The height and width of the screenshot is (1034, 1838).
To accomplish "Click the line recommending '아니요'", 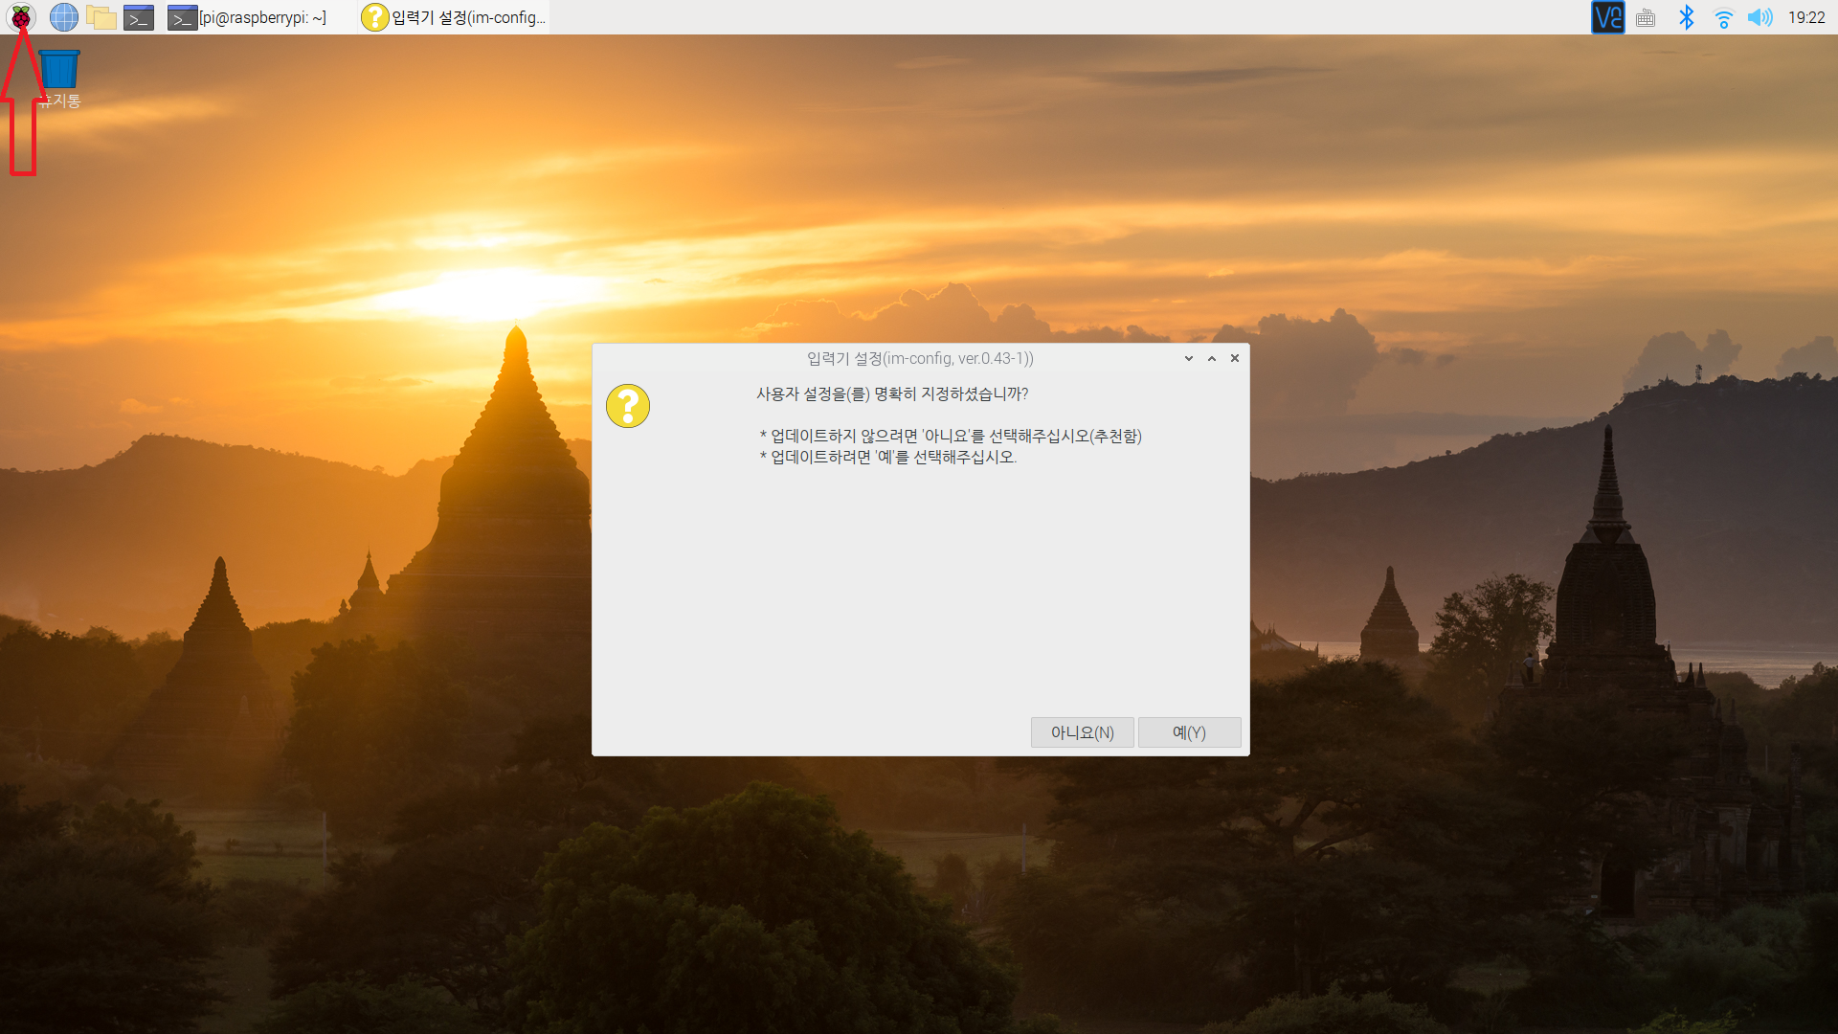I will [951, 436].
